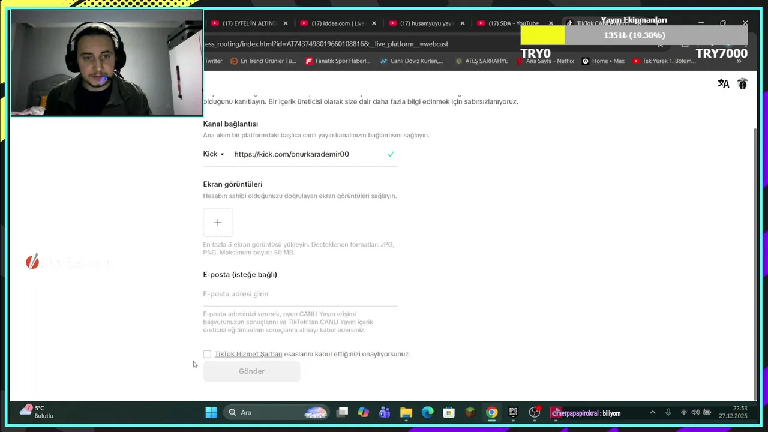Viewport: 768px width, 432px height.
Task: Open Wi-Fi network tray icon
Action: pyautogui.click(x=683, y=412)
